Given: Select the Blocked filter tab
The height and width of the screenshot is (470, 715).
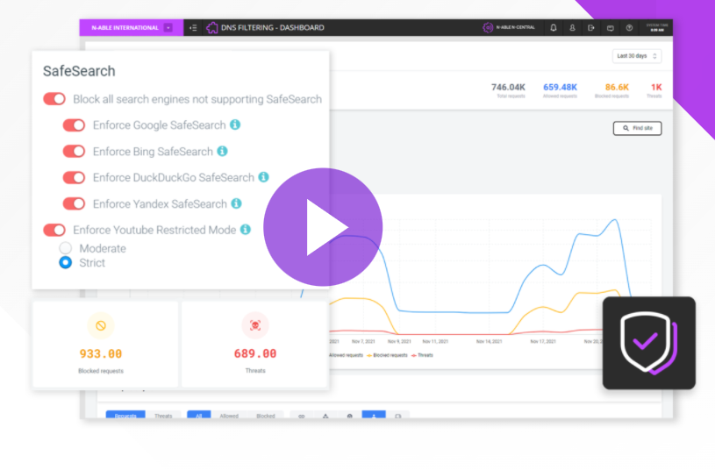Looking at the screenshot, I should [x=266, y=415].
